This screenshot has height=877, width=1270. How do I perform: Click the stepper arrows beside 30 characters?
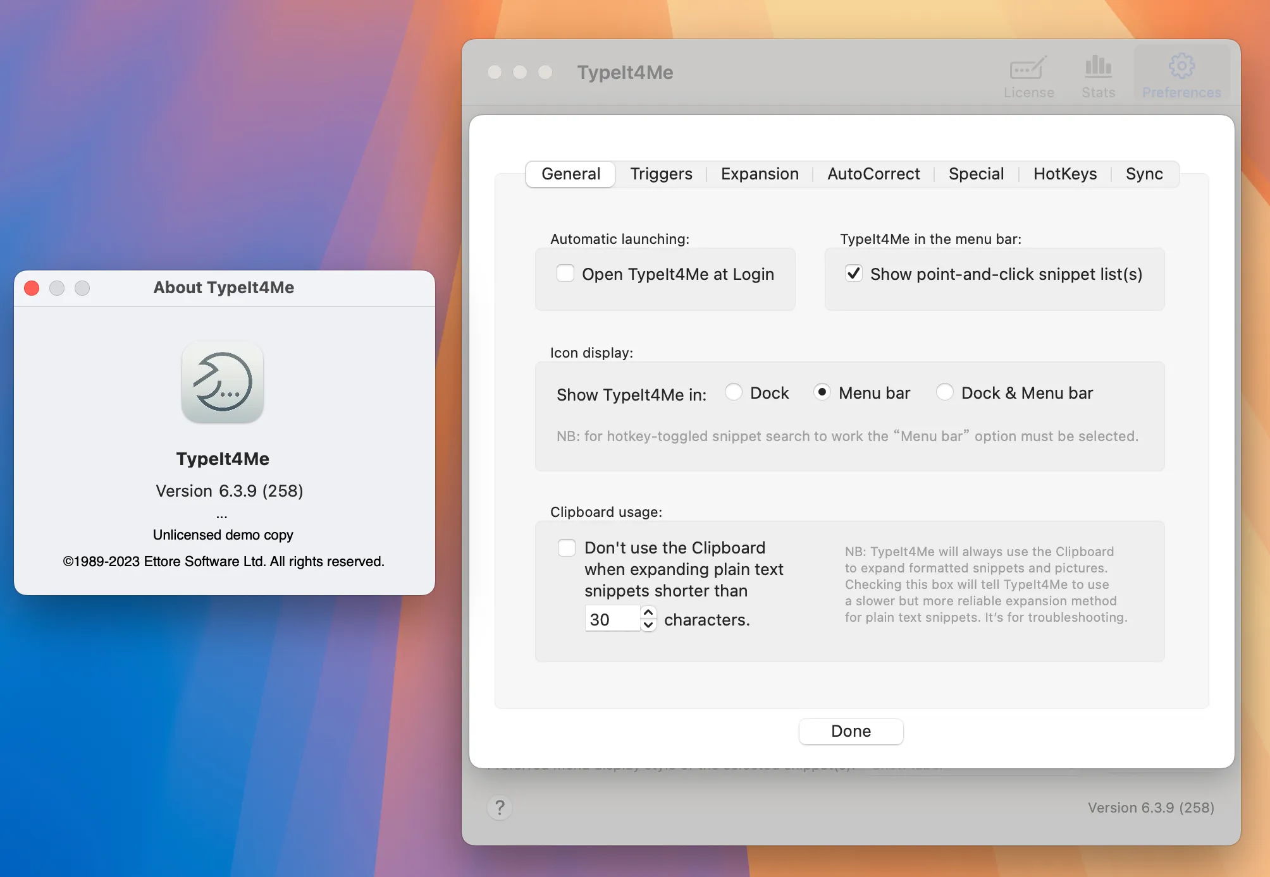tap(648, 619)
